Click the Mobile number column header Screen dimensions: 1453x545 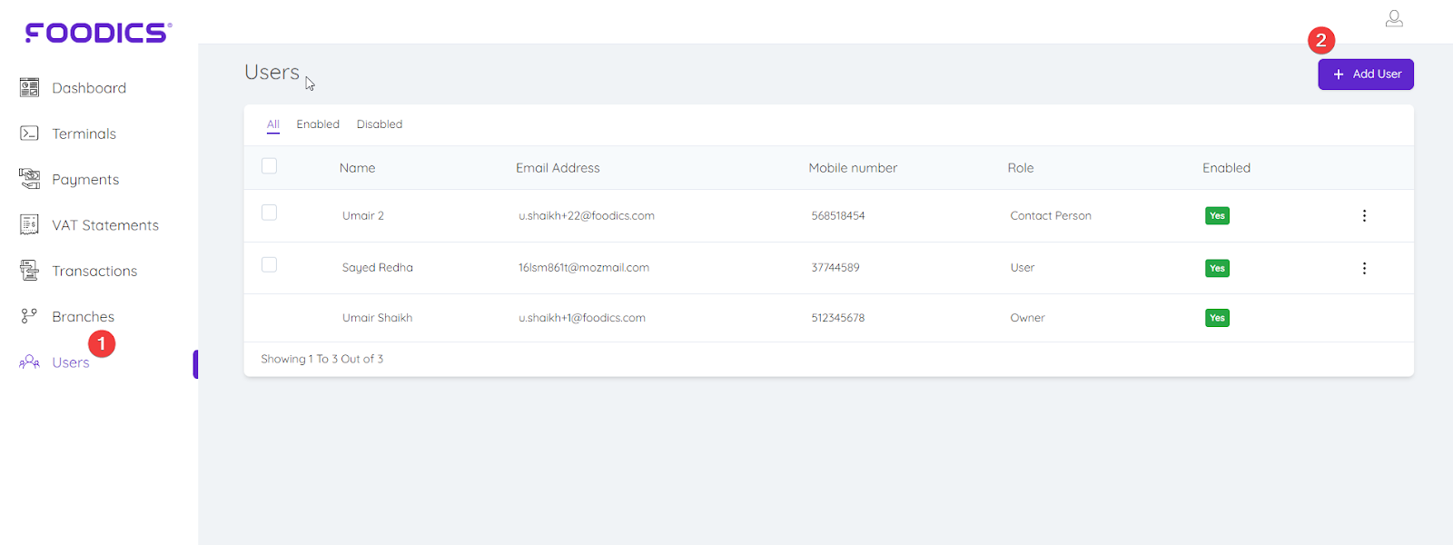click(x=853, y=168)
